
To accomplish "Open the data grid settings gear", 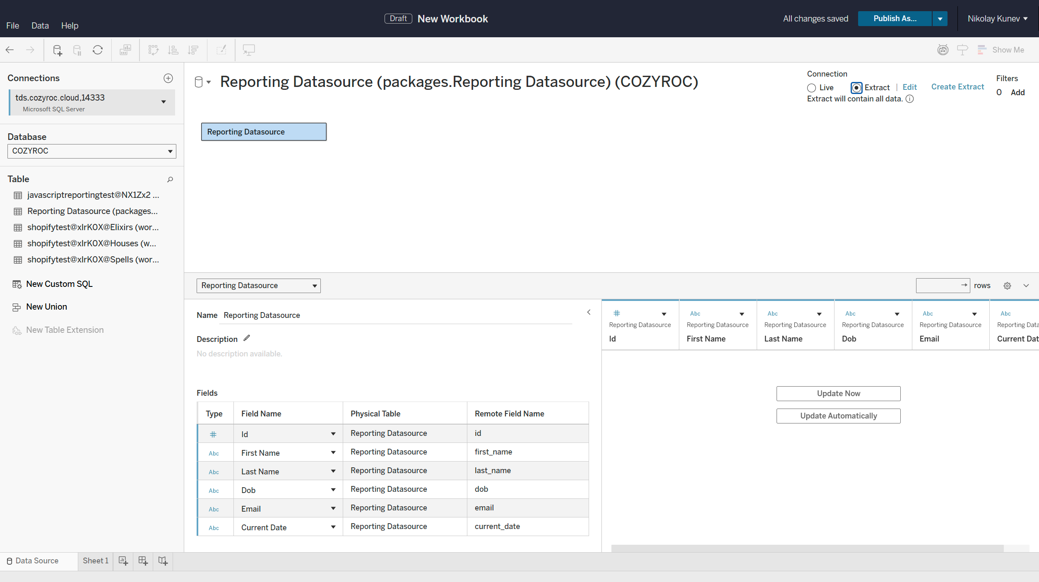I will click(1007, 286).
